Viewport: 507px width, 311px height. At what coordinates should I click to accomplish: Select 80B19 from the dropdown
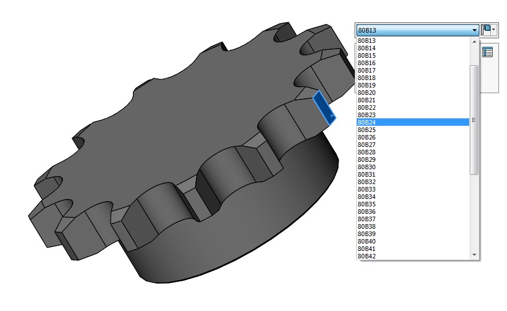point(413,85)
